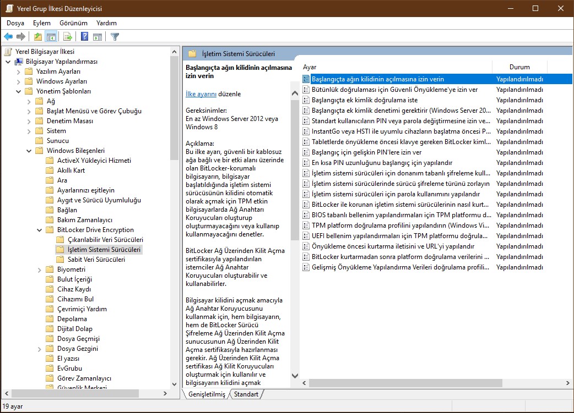Open the Dosya menu

pos(15,23)
